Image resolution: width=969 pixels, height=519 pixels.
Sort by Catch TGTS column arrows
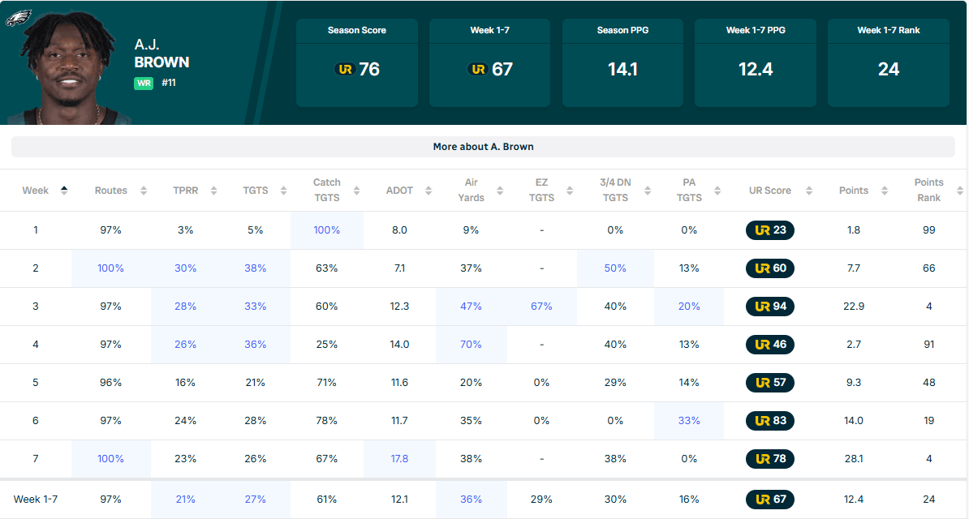356,191
